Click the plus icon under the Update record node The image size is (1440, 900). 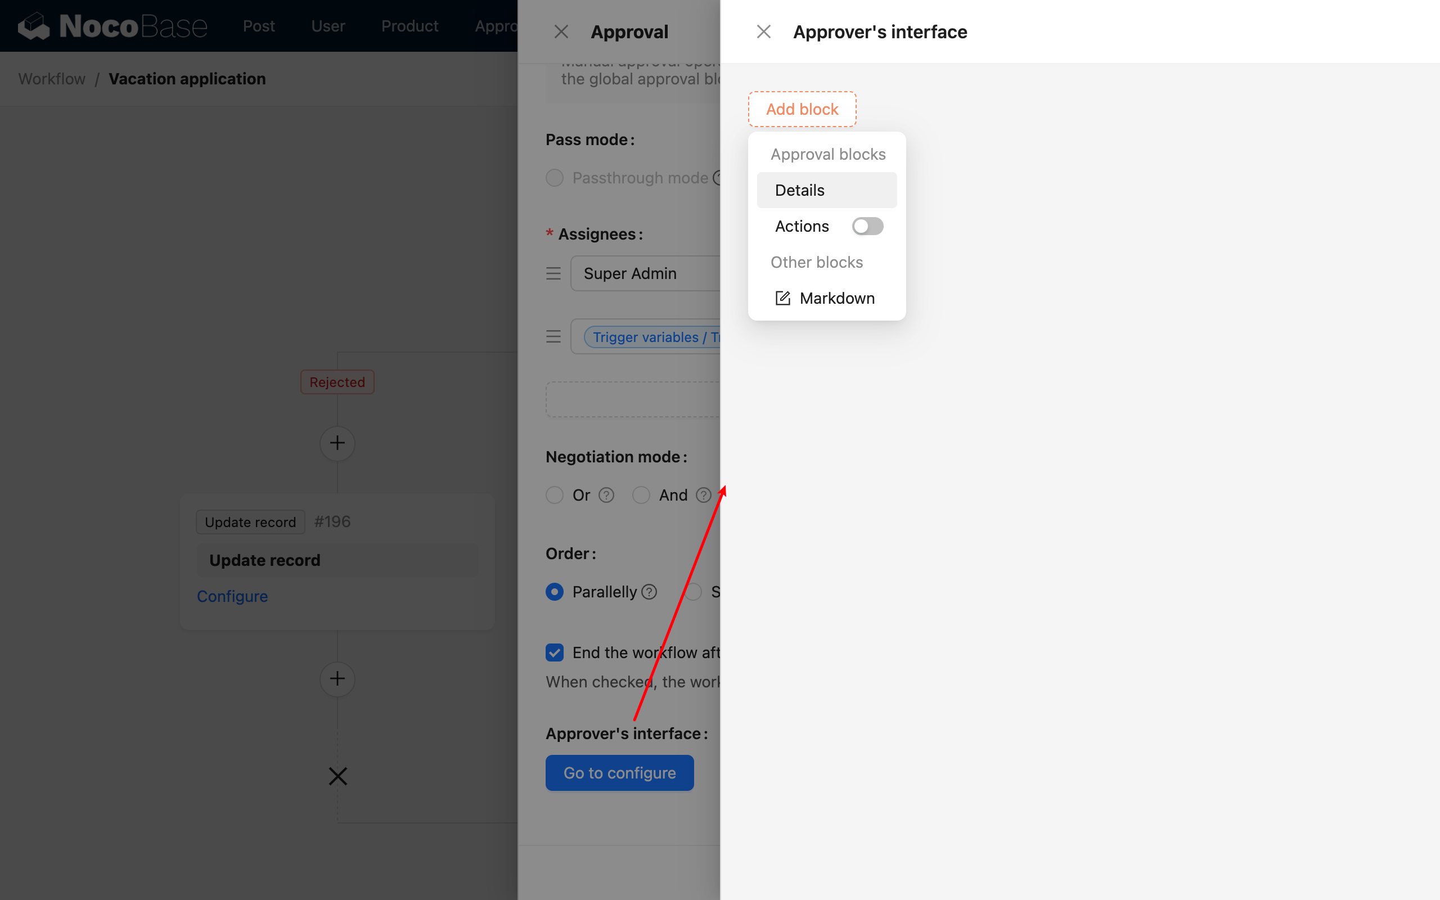pos(337,679)
